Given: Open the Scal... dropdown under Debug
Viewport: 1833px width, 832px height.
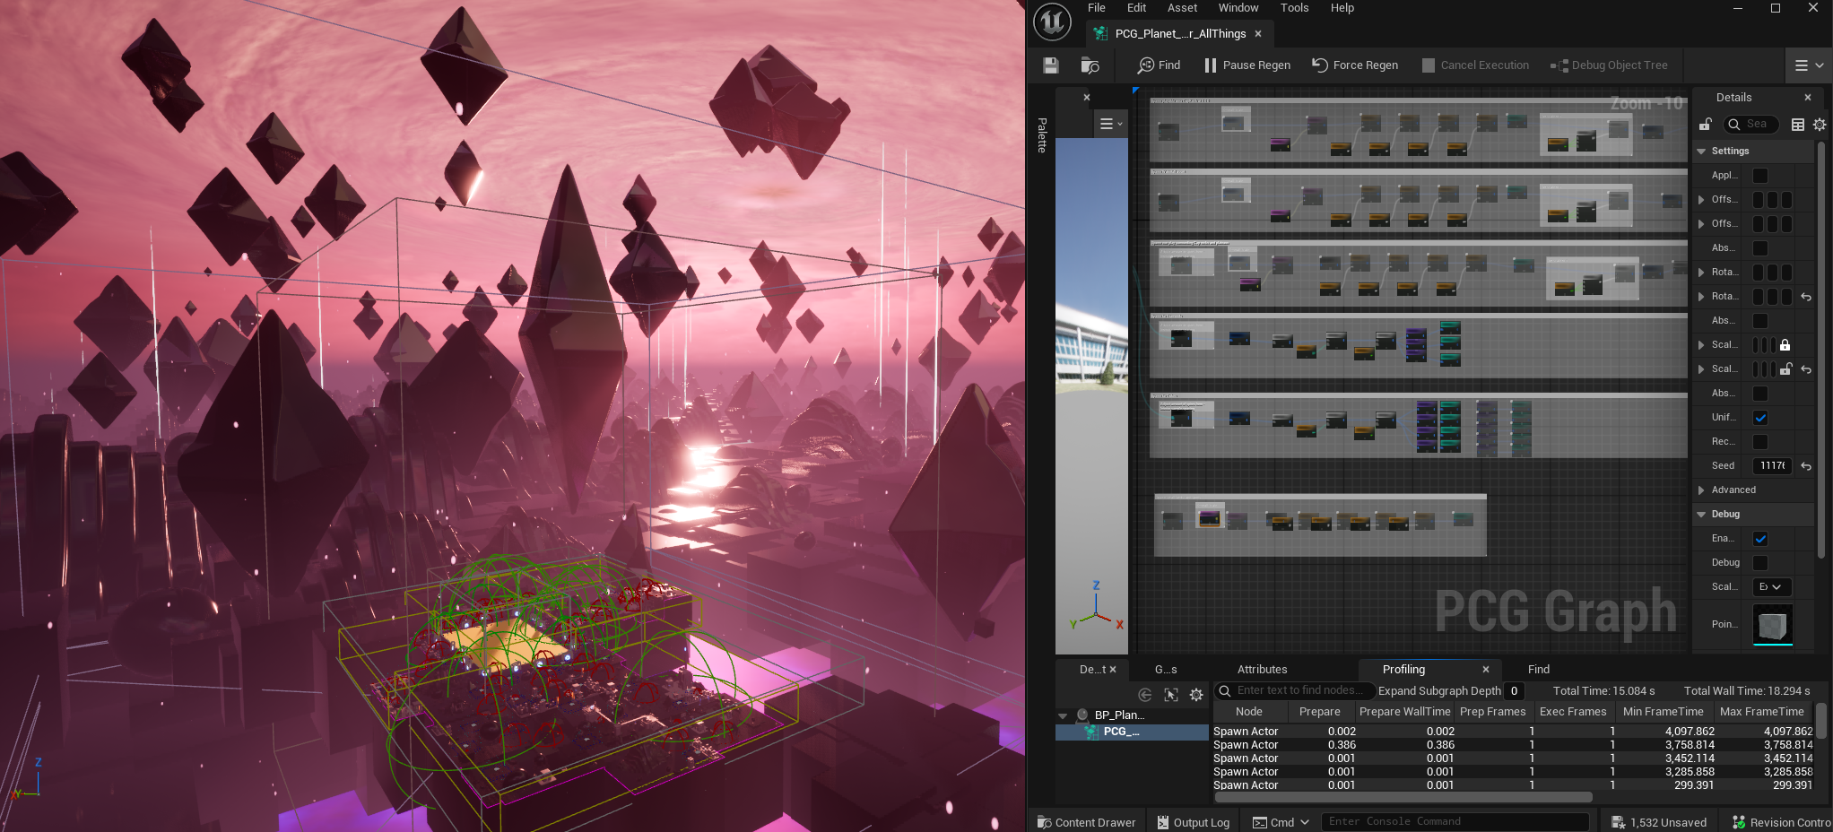Looking at the screenshot, I should point(1772,587).
